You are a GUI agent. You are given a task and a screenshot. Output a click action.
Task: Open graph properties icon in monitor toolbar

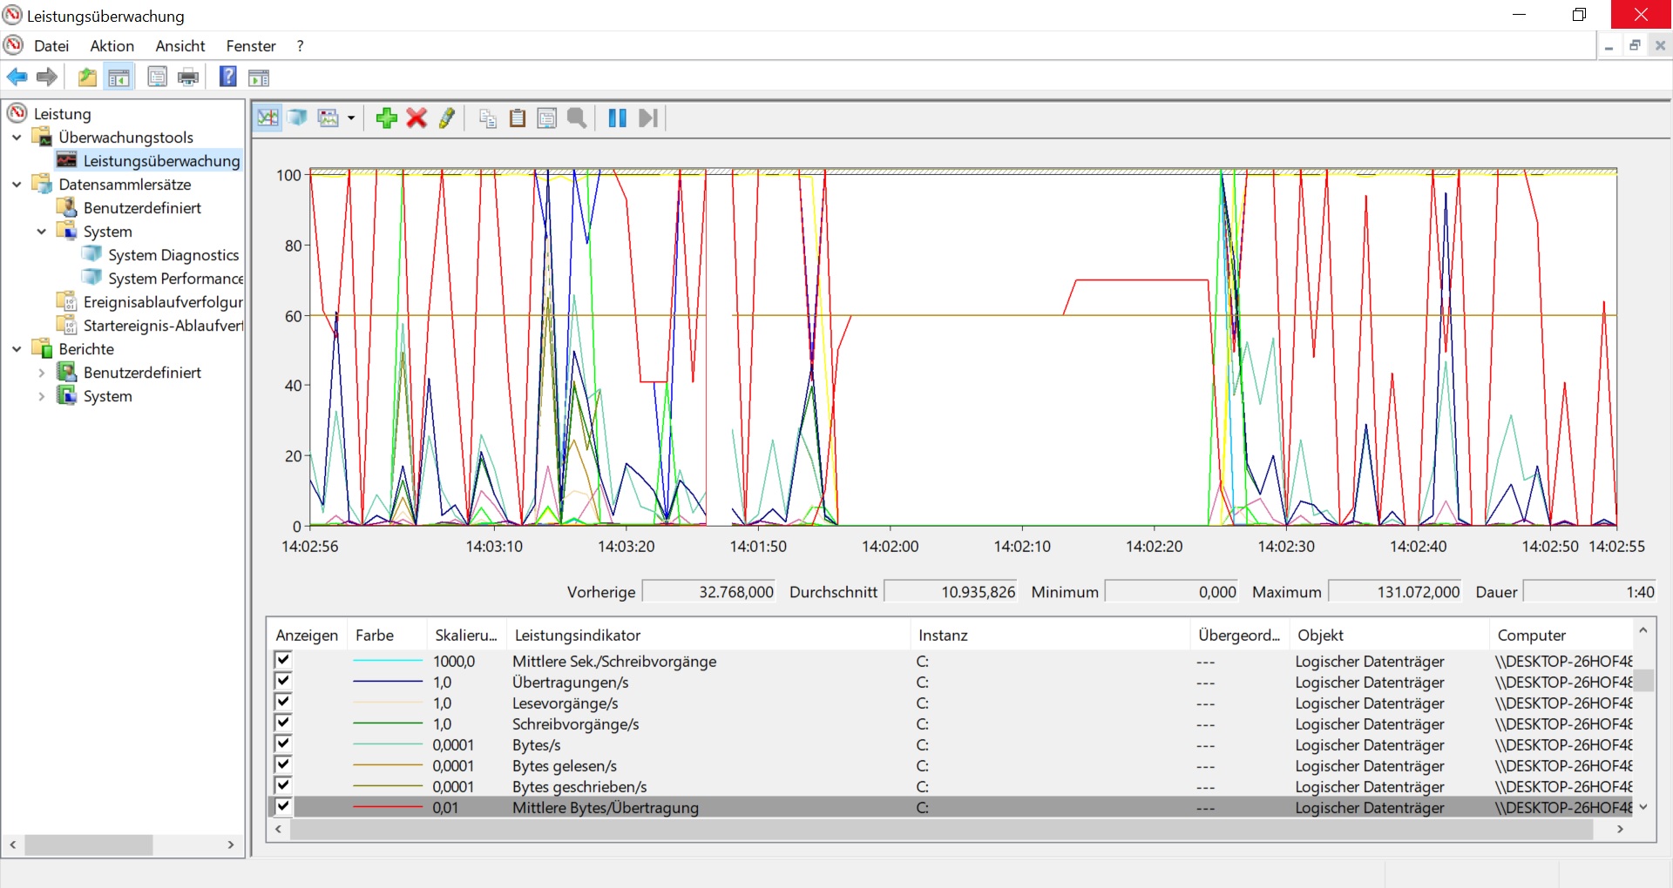(x=547, y=118)
